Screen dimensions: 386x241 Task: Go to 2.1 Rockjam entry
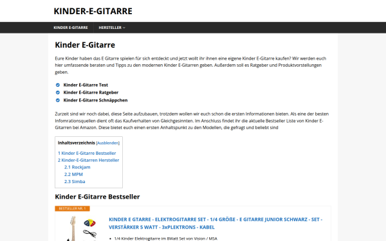[x=77, y=167]
